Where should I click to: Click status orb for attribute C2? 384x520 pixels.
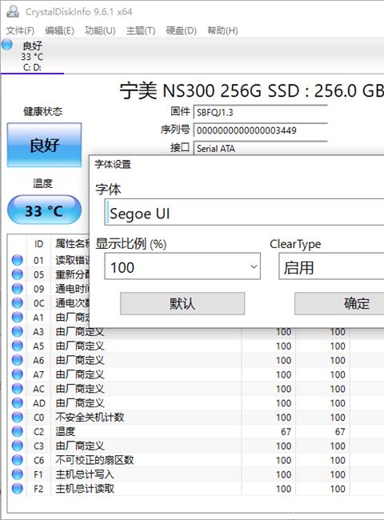click(18, 431)
